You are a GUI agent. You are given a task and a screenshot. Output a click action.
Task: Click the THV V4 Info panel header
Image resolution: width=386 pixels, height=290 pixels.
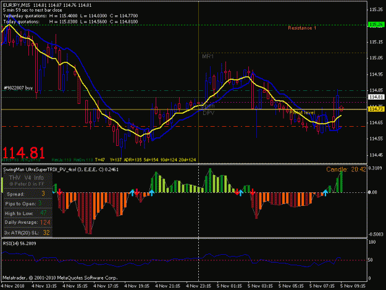pyautogui.click(x=27, y=177)
